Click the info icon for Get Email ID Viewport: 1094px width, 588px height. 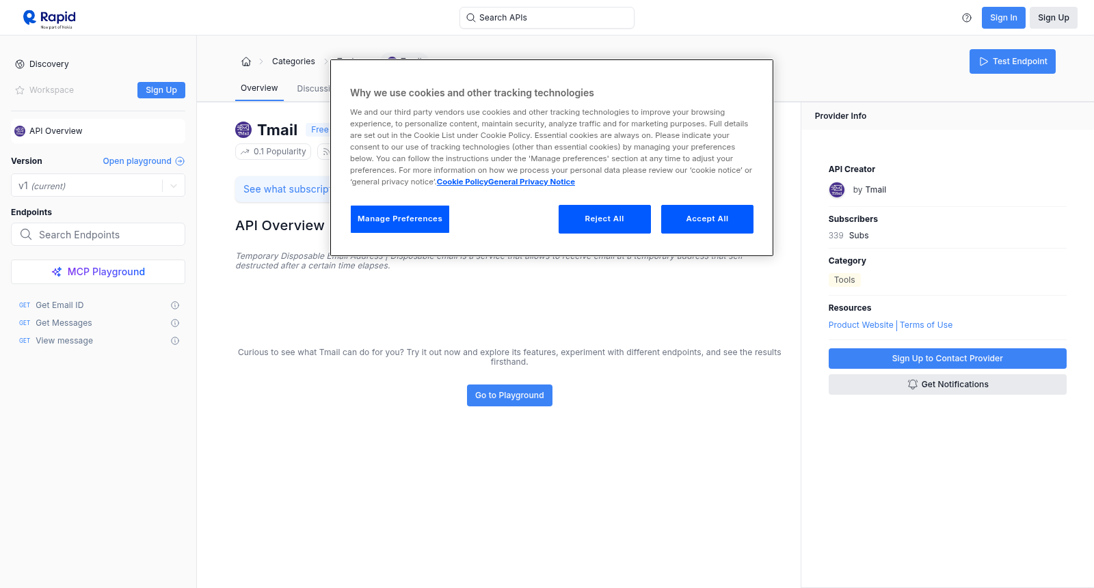tap(175, 305)
